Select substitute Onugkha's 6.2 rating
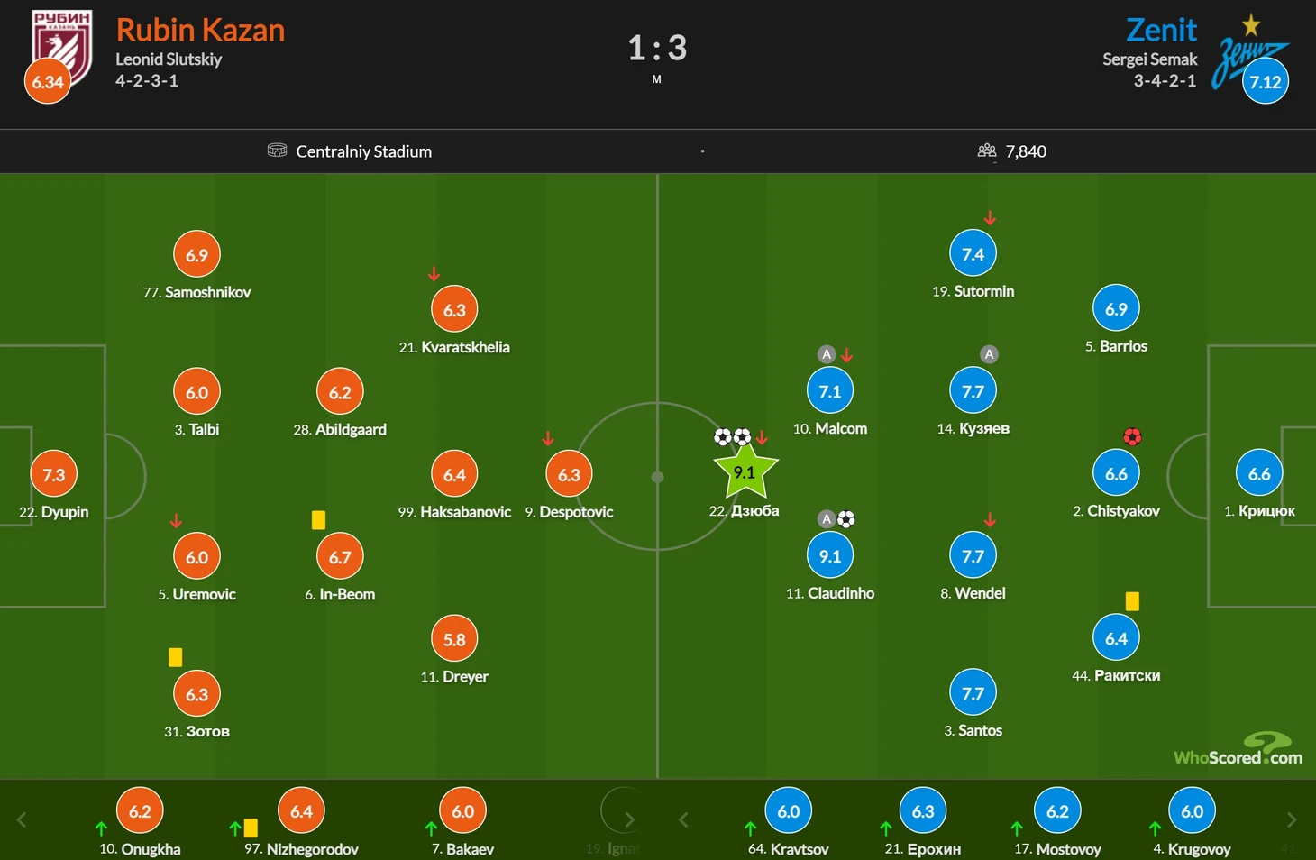Screen dimensions: 1316x860 [140, 810]
